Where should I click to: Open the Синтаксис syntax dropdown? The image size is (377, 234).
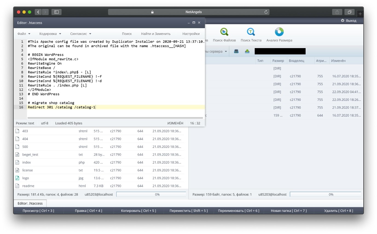(81, 34)
